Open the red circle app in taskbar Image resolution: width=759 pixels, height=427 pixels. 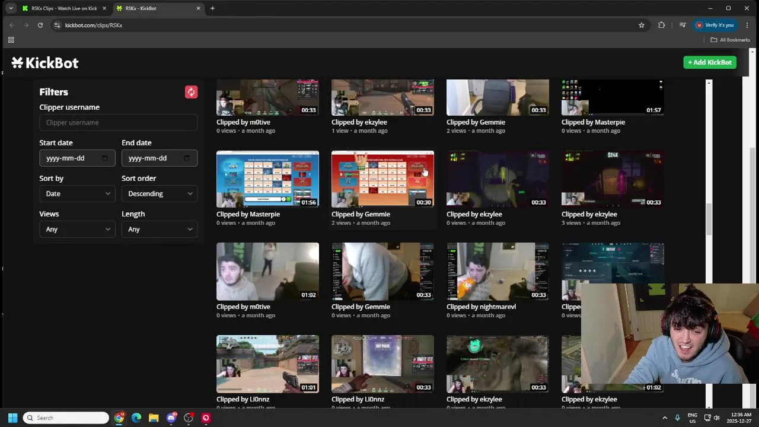[x=206, y=418]
